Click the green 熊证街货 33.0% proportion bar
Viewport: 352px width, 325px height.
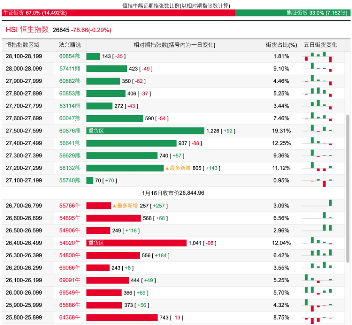click(x=292, y=13)
